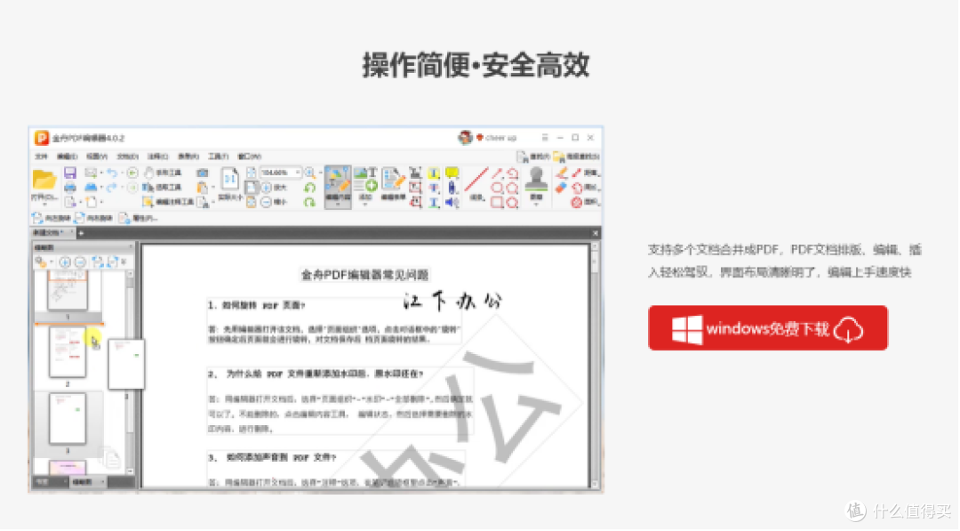Select the red Line drawing tool

tap(476, 180)
